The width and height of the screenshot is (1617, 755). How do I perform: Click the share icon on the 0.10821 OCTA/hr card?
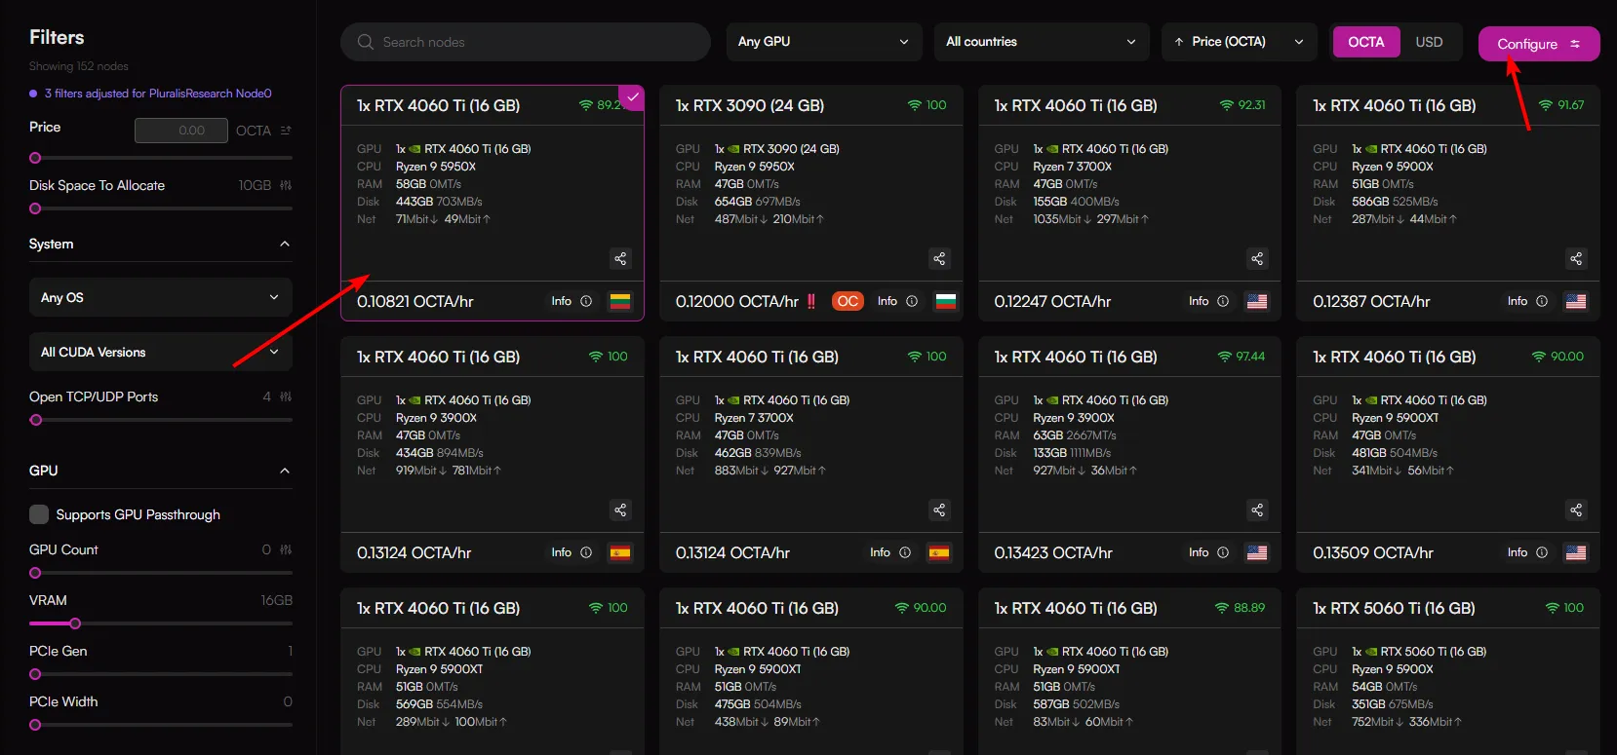pyautogui.click(x=620, y=258)
